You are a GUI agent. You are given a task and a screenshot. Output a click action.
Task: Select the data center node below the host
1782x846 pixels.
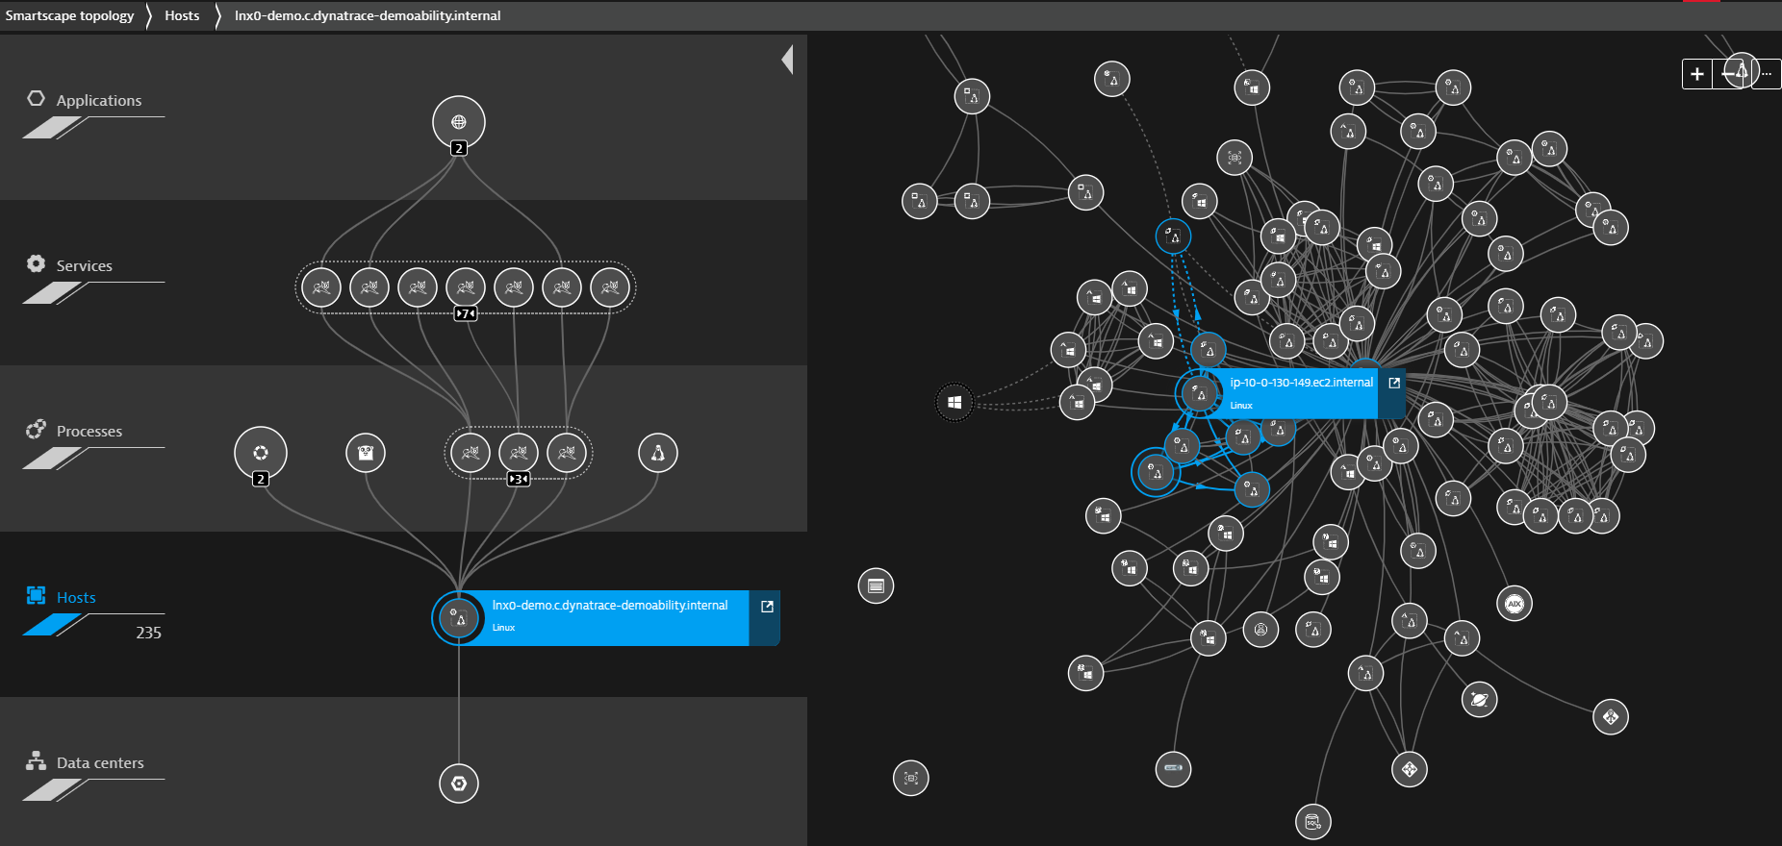click(459, 784)
